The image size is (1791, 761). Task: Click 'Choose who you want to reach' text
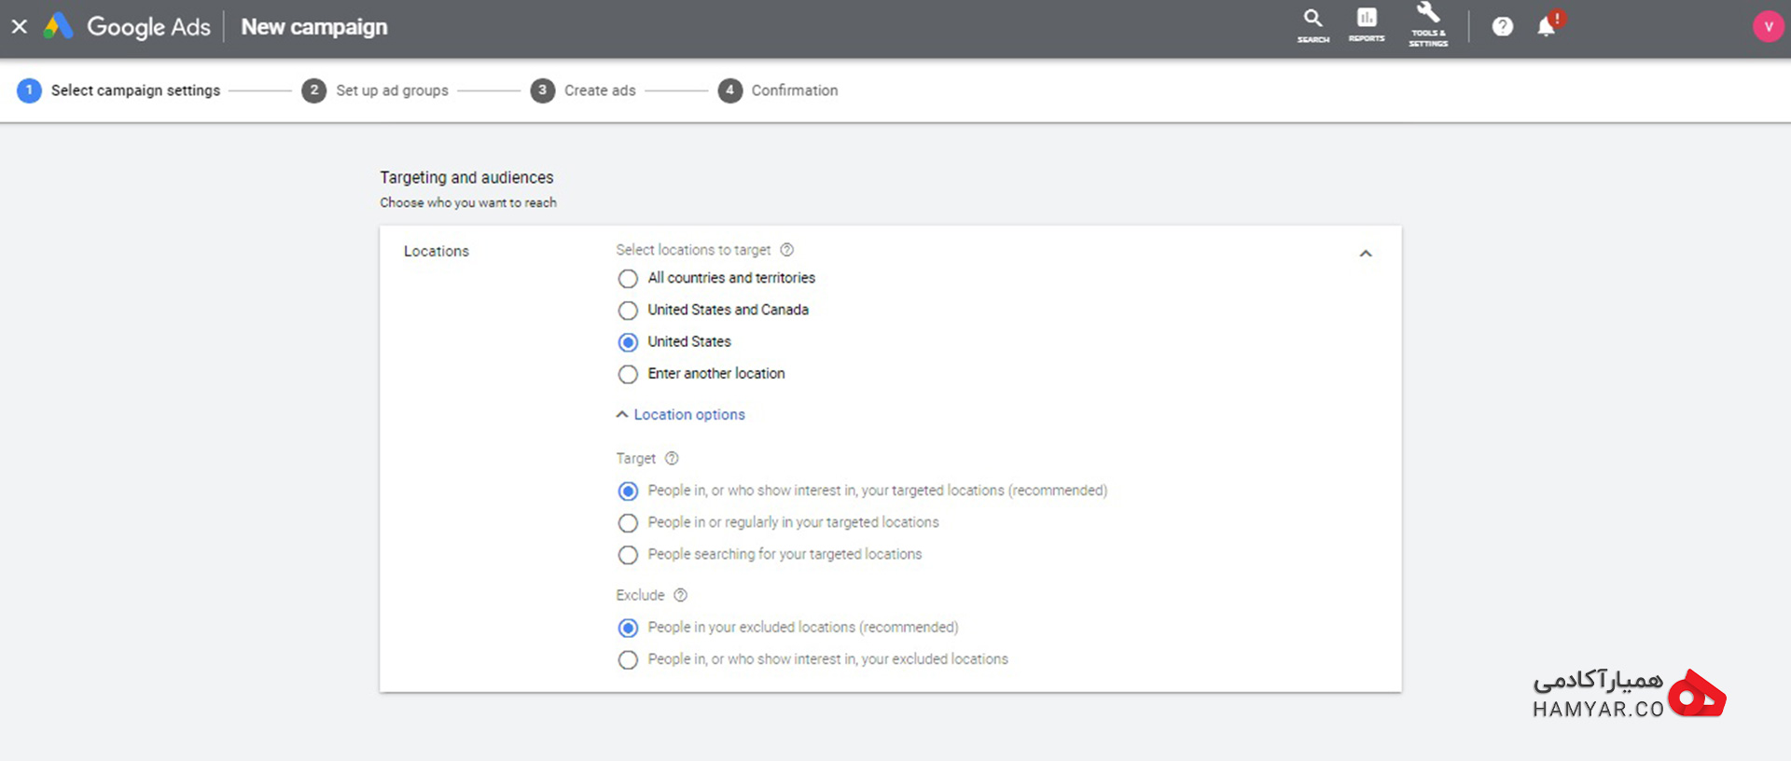pyautogui.click(x=468, y=202)
